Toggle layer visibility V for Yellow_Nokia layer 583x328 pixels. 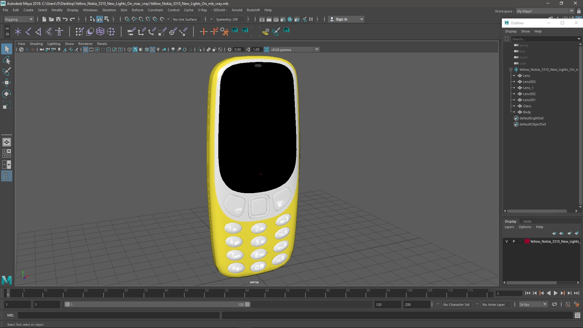point(506,241)
